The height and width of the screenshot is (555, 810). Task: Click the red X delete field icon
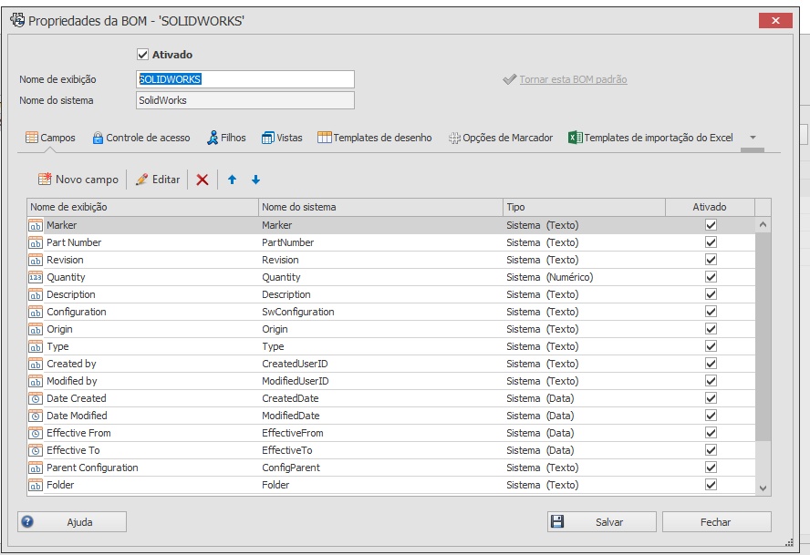(x=202, y=180)
